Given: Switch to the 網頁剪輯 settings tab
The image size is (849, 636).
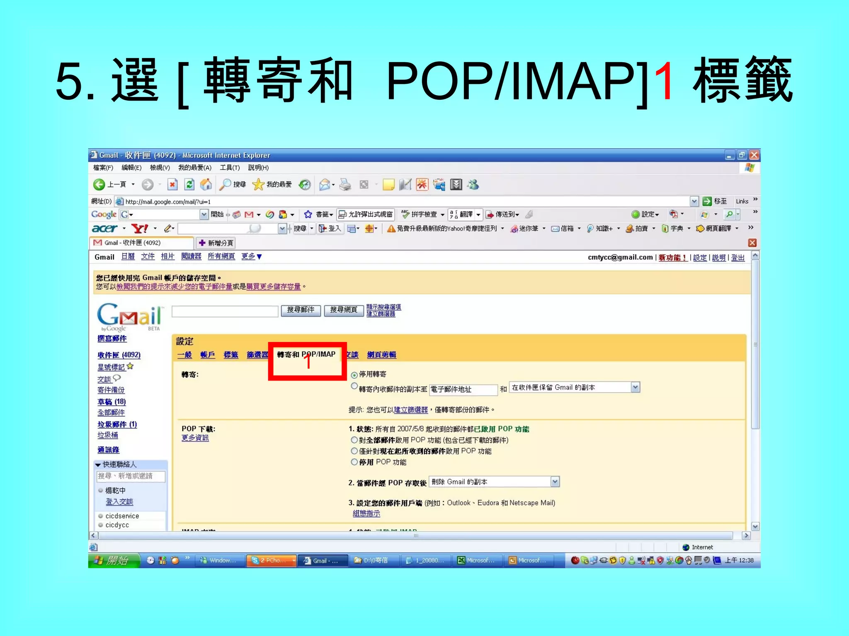Looking at the screenshot, I should coord(382,355).
